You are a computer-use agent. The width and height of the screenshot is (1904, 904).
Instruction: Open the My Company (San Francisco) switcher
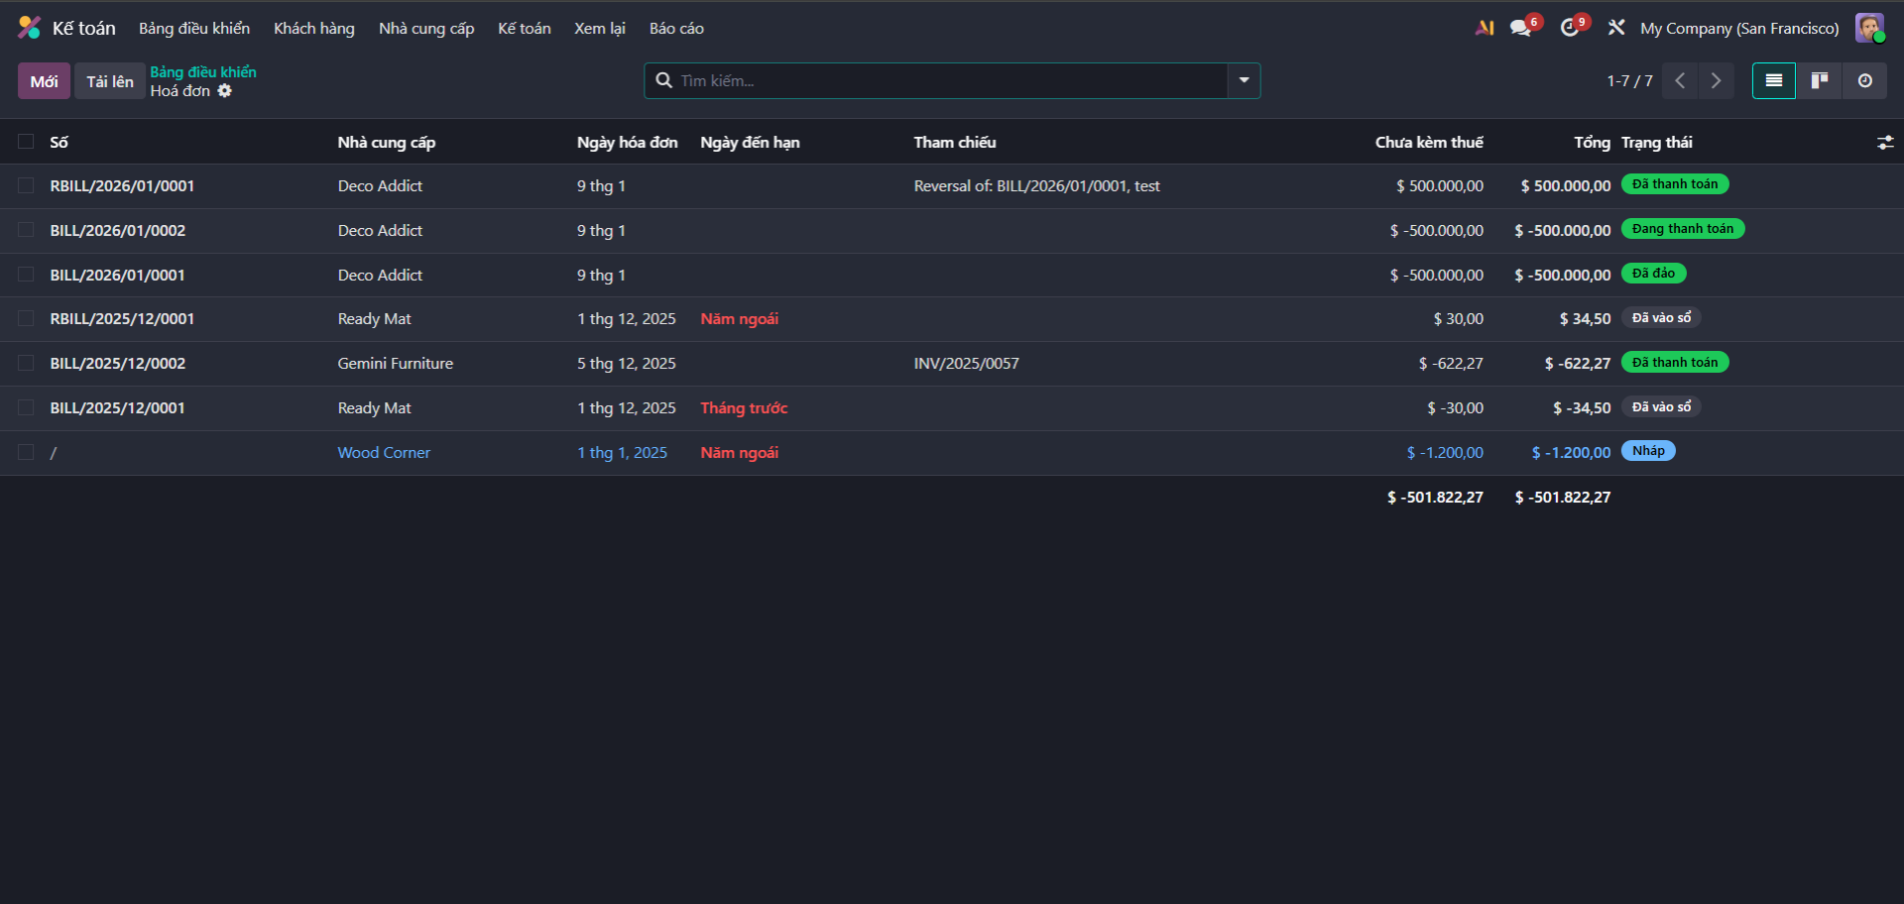point(1738,29)
